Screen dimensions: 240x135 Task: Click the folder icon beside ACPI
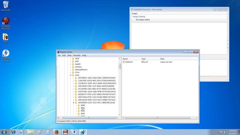(x=73, y=58)
